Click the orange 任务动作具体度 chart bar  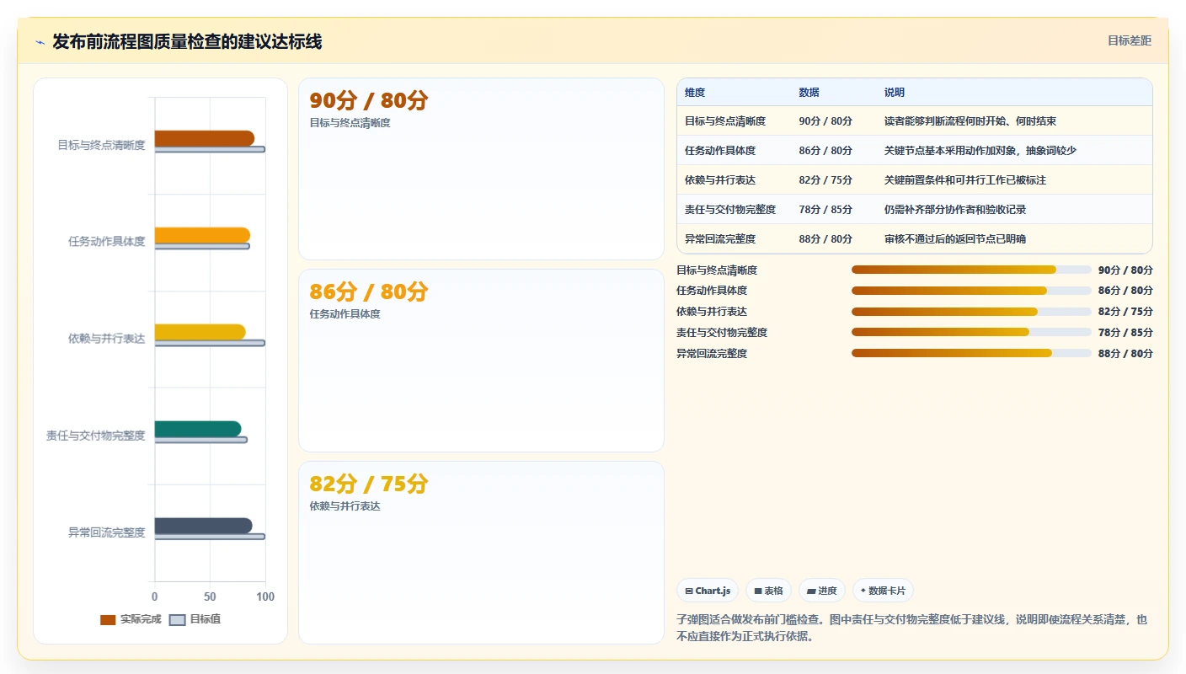pyautogui.click(x=202, y=235)
